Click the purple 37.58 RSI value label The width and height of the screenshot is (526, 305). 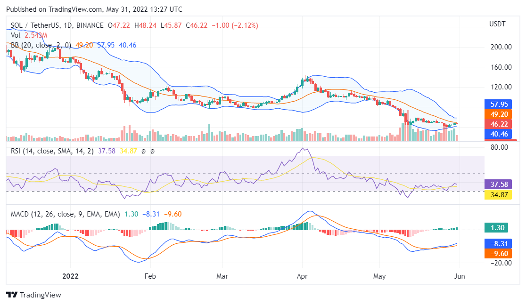(499, 184)
